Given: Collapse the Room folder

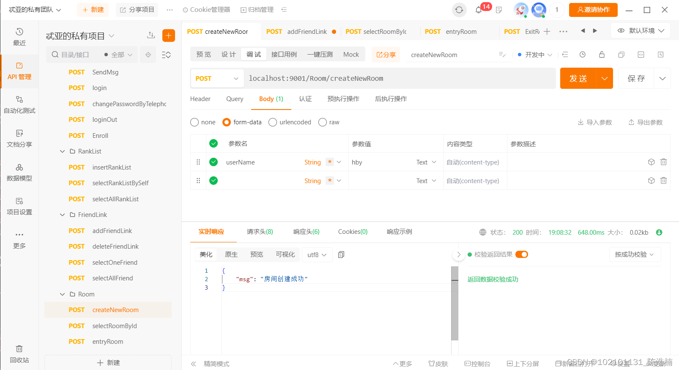Looking at the screenshot, I should (x=62, y=294).
